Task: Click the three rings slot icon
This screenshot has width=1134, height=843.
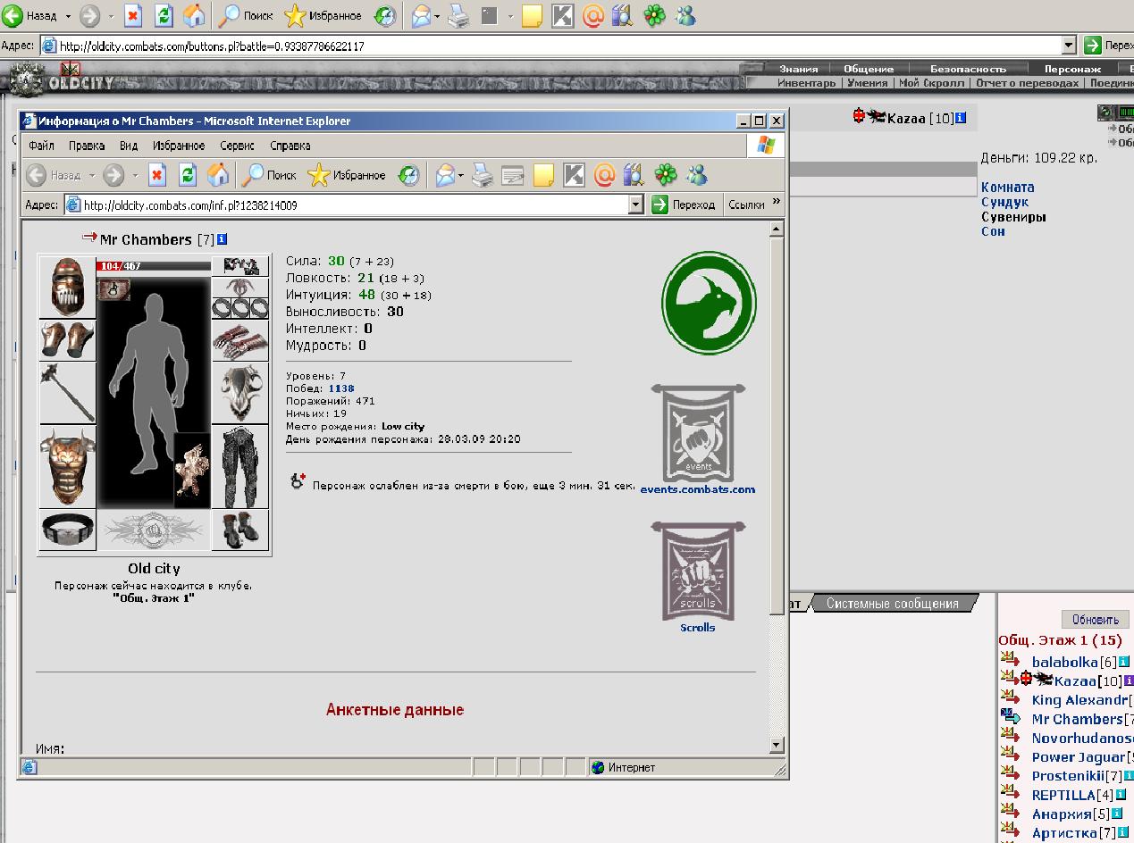Action: coord(240,308)
